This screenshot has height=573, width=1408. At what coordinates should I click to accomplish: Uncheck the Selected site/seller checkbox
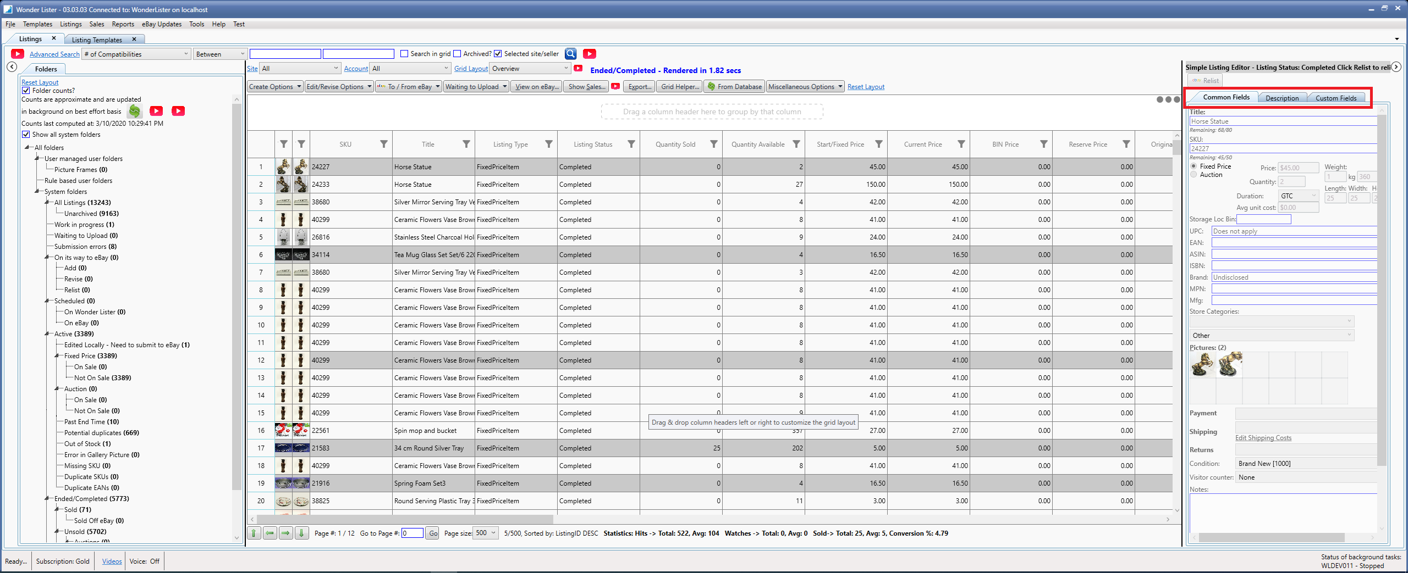coord(498,54)
